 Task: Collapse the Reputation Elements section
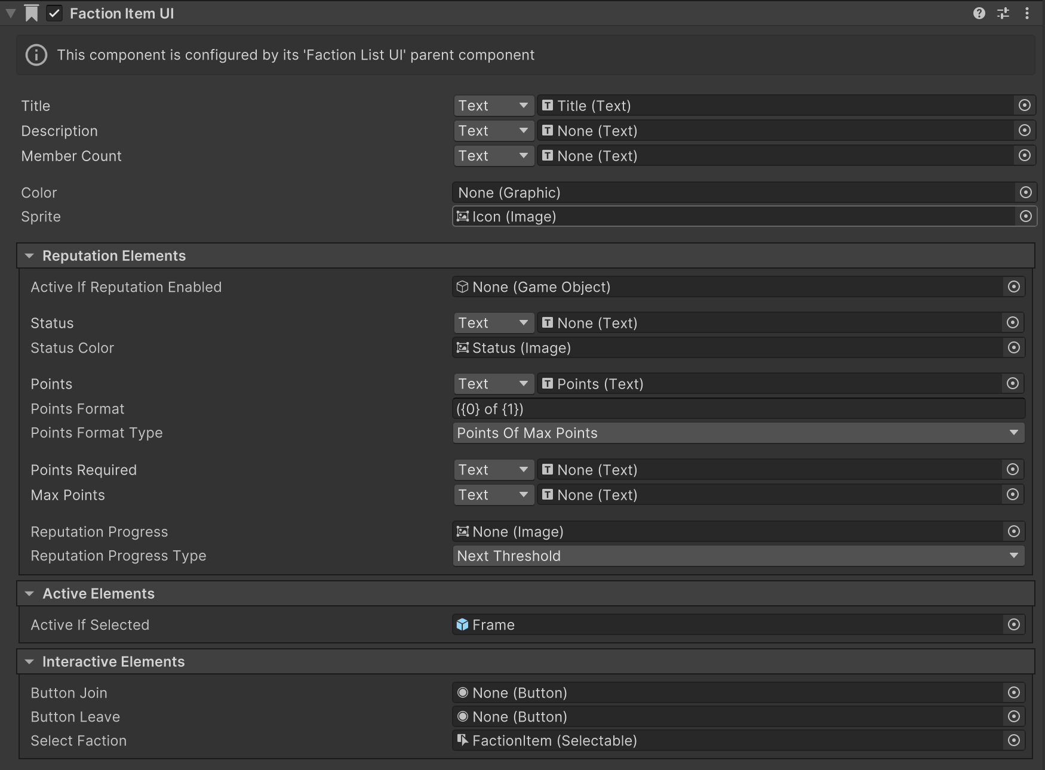[29, 256]
